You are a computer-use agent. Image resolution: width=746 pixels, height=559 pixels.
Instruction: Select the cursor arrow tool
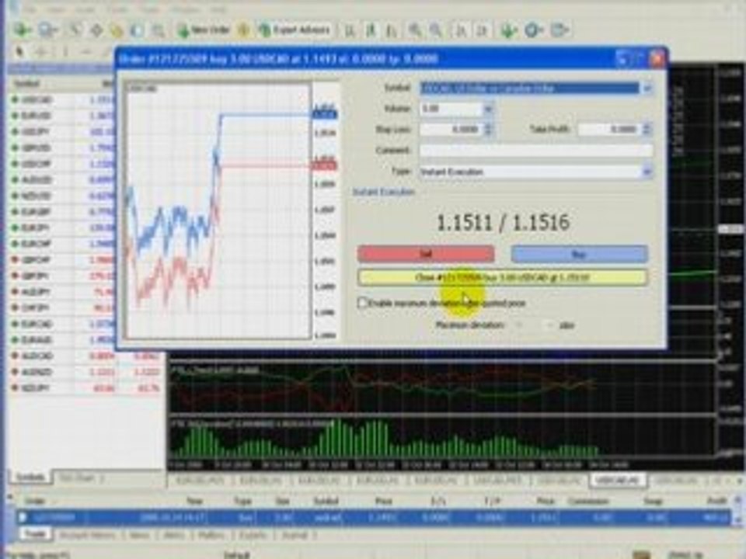pyautogui.click(x=19, y=51)
